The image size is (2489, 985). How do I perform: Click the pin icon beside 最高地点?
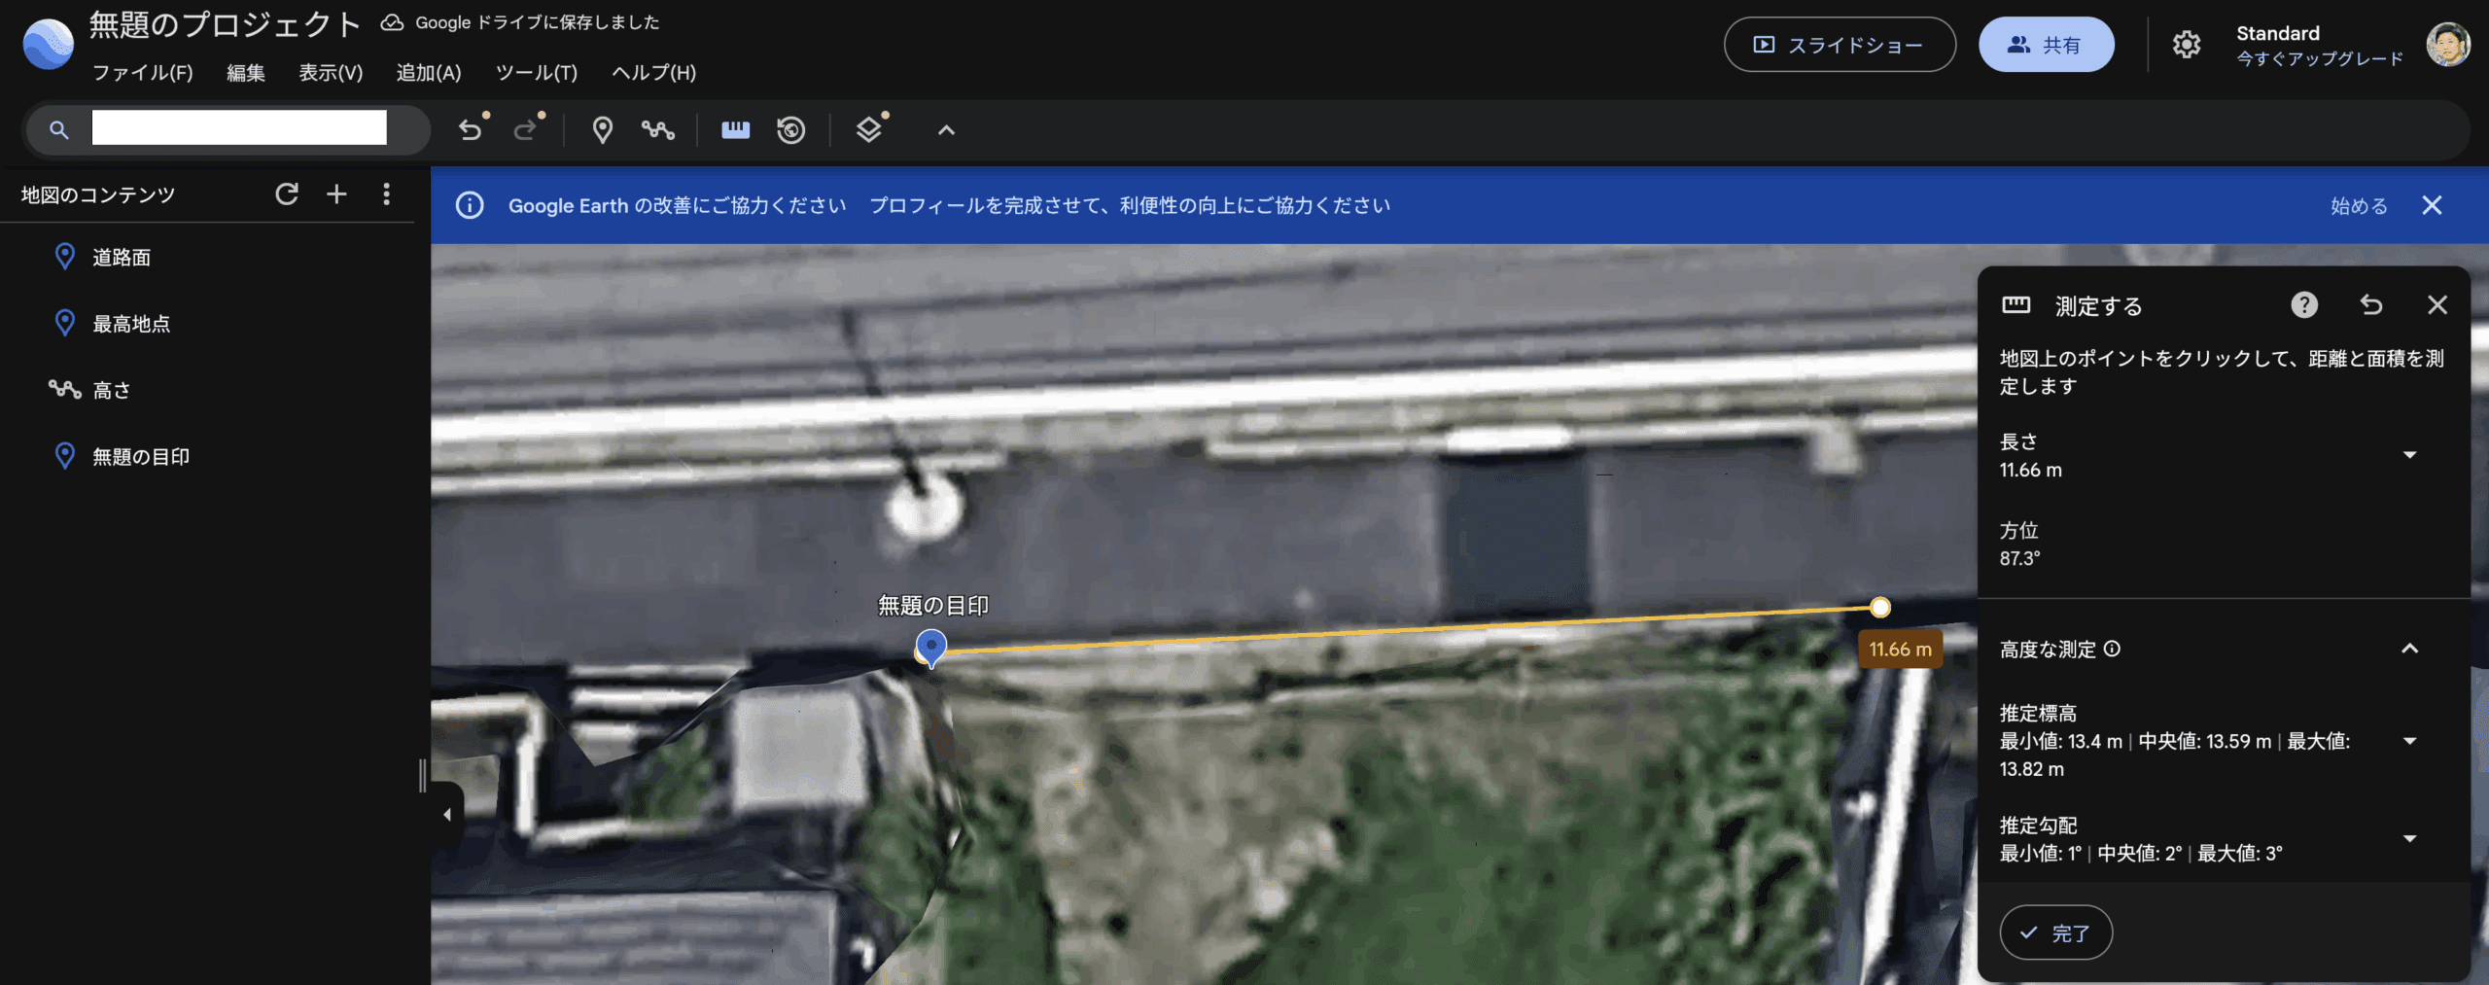pyautogui.click(x=65, y=323)
